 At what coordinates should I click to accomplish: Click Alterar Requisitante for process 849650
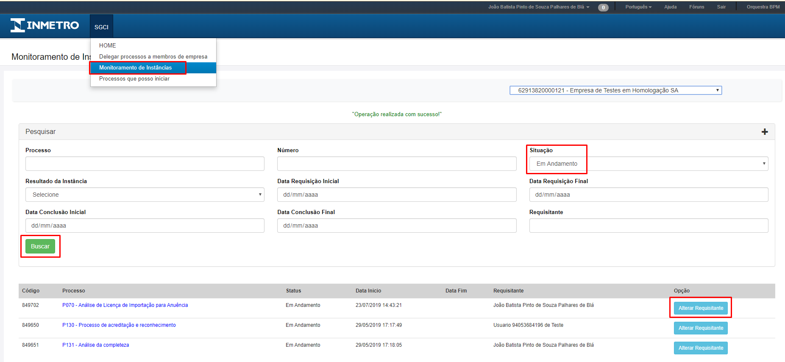(700, 328)
